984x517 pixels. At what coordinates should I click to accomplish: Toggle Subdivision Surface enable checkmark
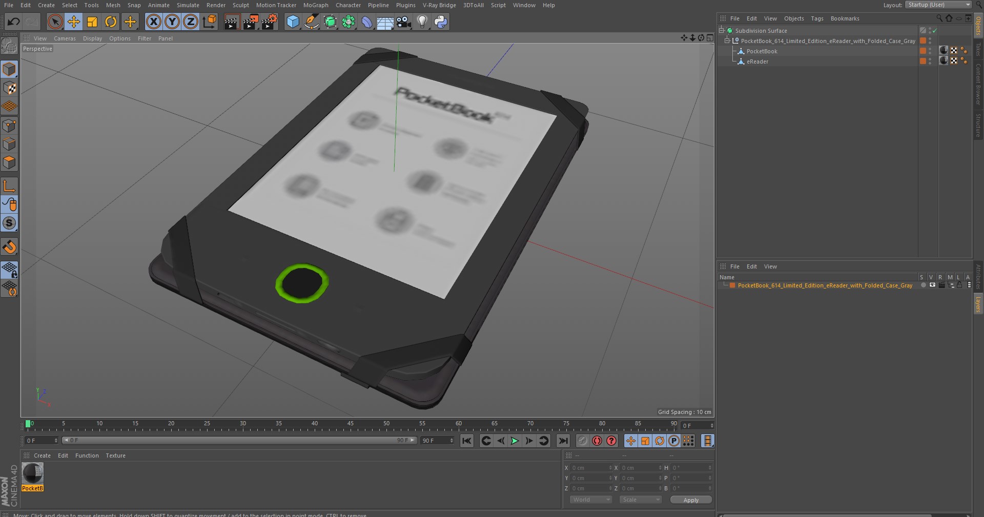[935, 31]
